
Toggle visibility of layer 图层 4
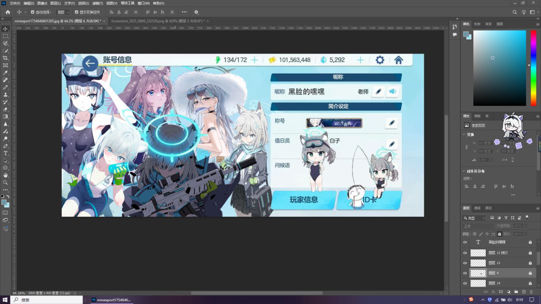click(x=465, y=273)
